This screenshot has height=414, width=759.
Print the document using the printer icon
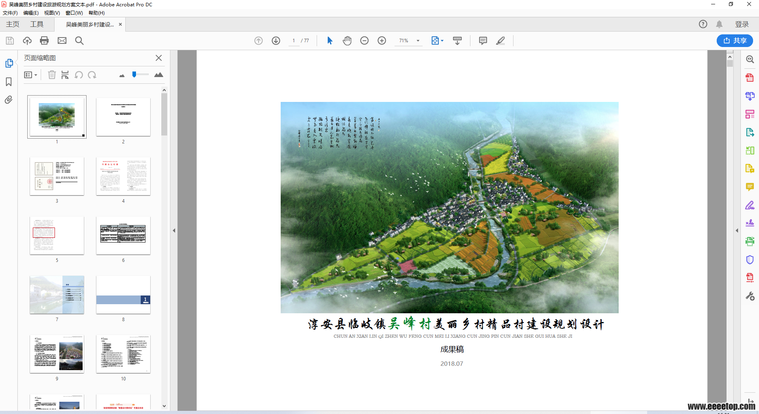pyautogui.click(x=44, y=41)
